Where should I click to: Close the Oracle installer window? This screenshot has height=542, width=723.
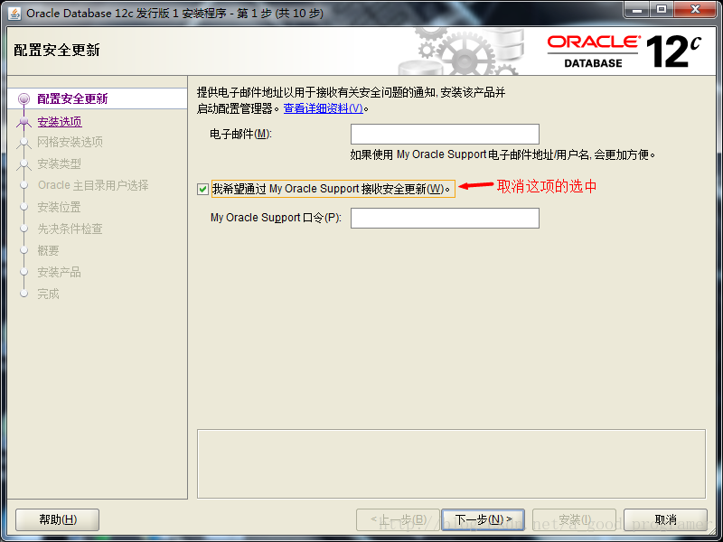695,10
